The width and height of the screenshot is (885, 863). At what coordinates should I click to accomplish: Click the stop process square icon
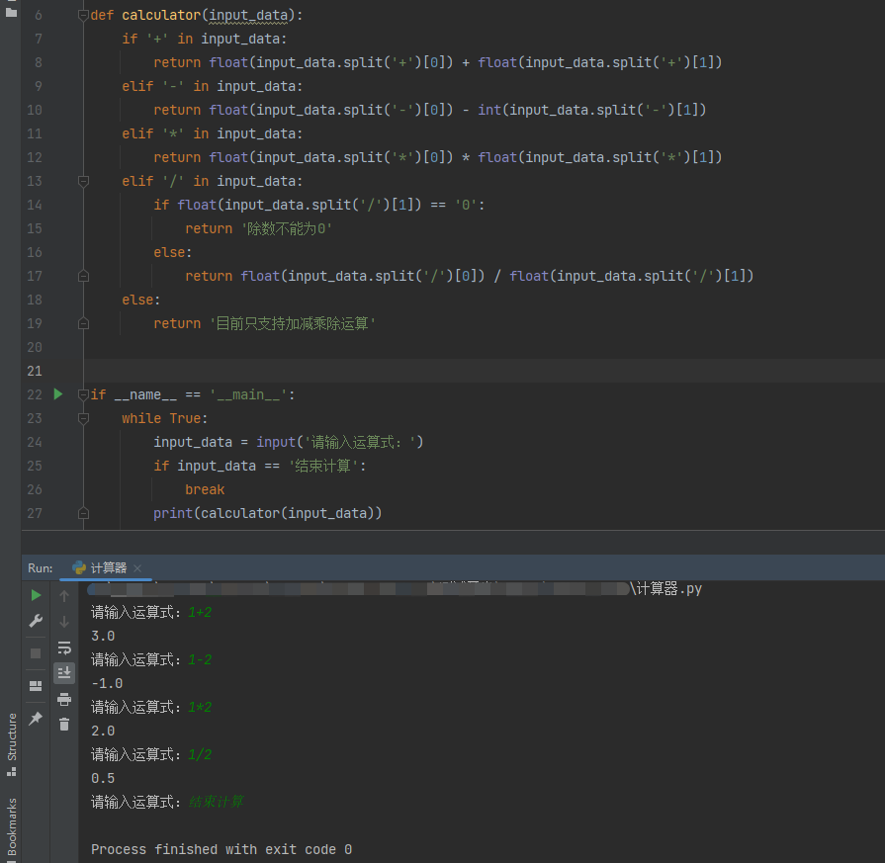tap(36, 653)
